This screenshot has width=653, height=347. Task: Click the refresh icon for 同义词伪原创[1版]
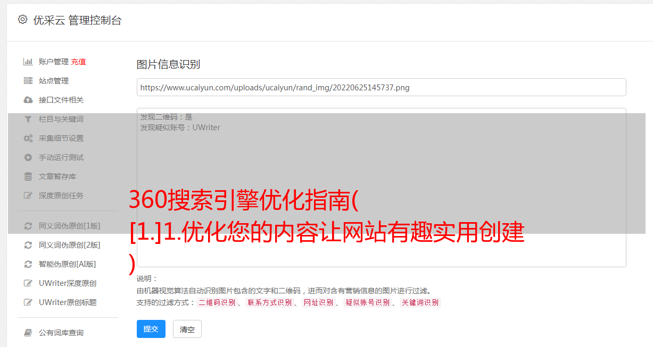click(x=28, y=226)
